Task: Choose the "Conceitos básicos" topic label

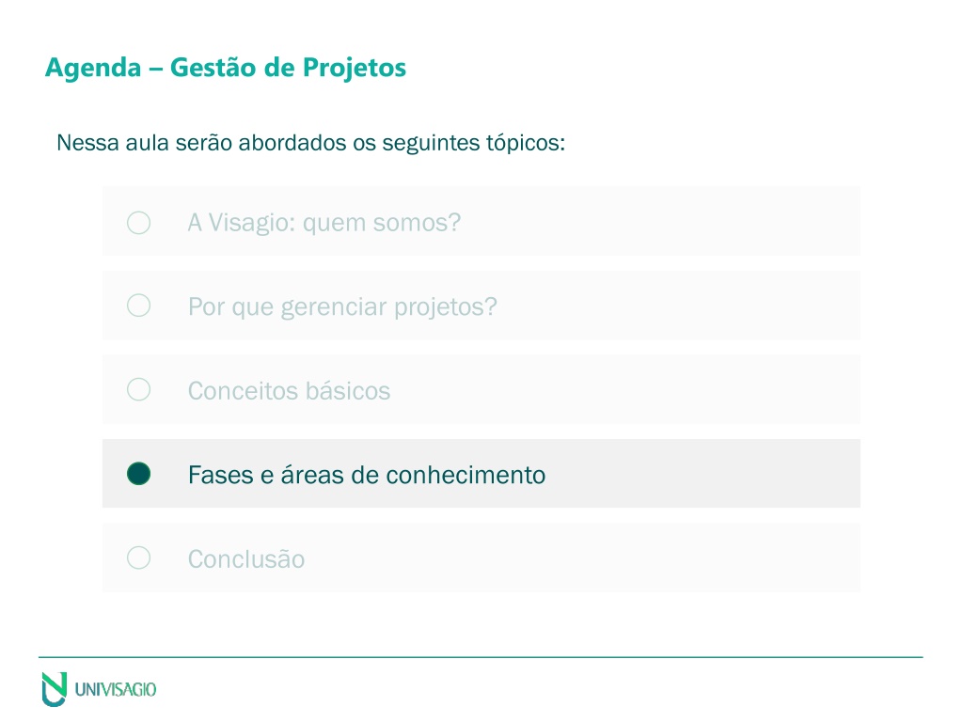Action: pos(289,390)
